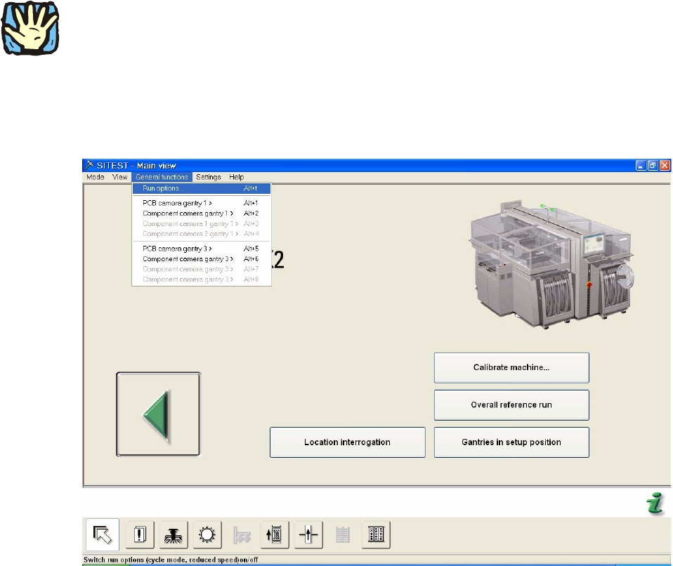Click the exclamation mark toolbar icon
Viewport: 673px width, 566px height.
point(140,535)
